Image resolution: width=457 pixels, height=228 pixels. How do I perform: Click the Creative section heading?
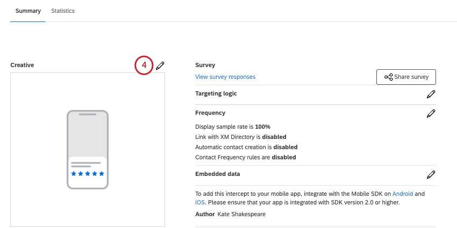pyautogui.click(x=22, y=65)
